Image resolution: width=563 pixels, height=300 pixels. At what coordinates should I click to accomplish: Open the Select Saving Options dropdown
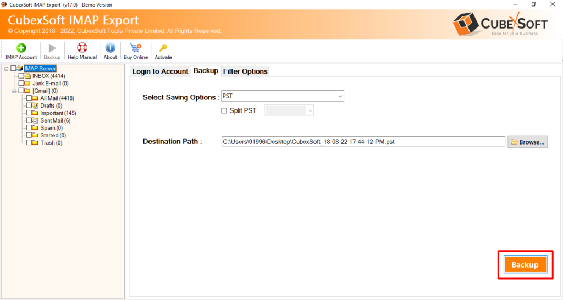[283, 96]
